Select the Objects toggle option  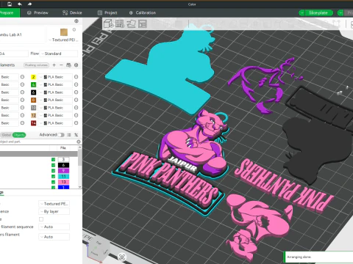coord(19,135)
